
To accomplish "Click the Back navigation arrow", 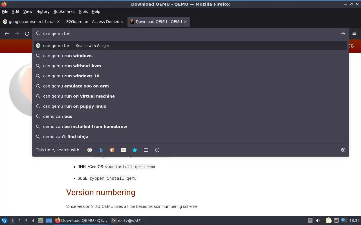I will pos(7,34).
